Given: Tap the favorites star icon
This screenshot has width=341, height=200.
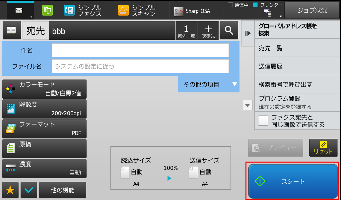Looking at the screenshot, I should pyautogui.click(x=10, y=190).
